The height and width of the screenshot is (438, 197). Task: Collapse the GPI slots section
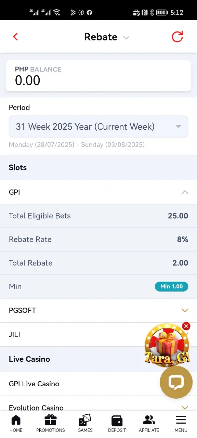[98, 192]
